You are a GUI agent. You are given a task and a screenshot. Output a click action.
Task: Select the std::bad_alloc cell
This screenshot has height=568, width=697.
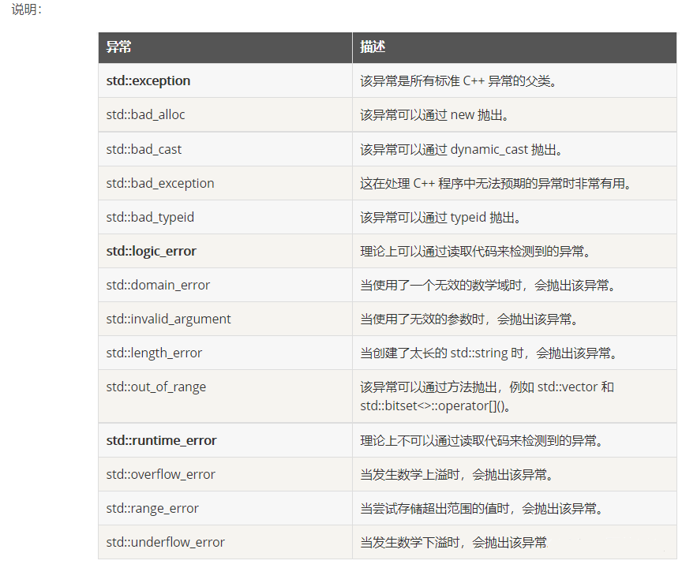coord(225,114)
